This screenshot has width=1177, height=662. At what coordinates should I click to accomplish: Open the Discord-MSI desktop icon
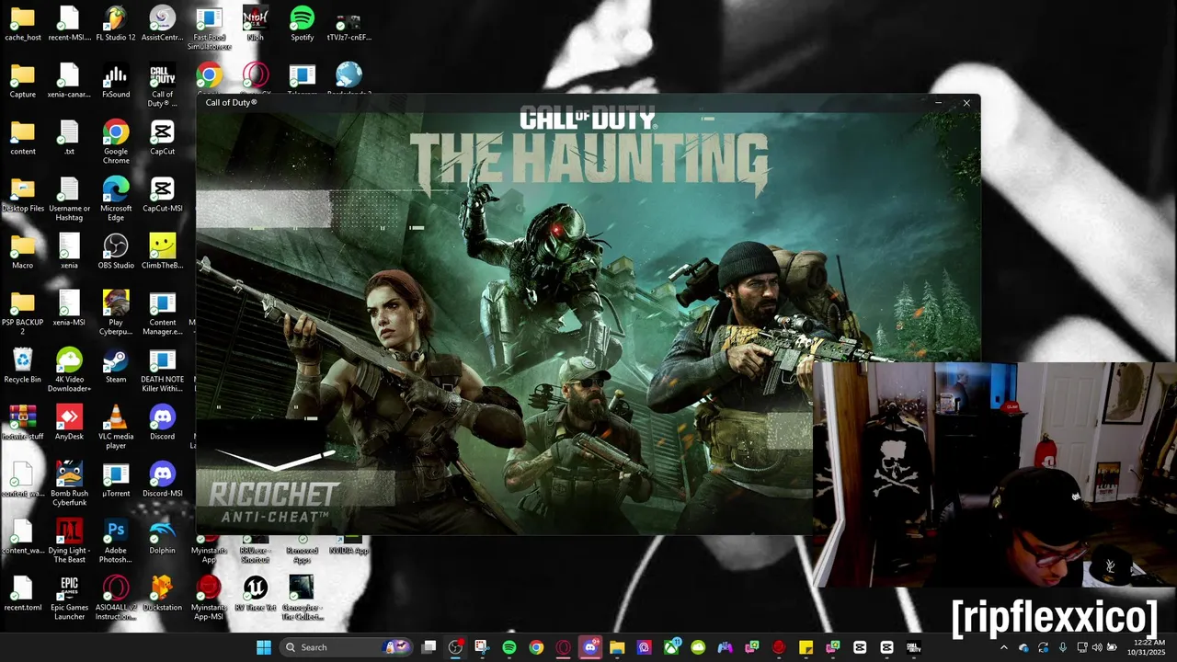pyautogui.click(x=163, y=481)
